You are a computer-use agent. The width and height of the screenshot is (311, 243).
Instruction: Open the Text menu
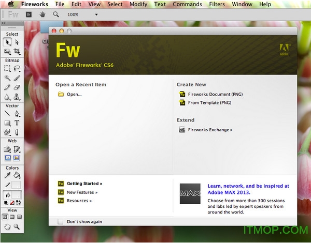click(x=160, y=4)
